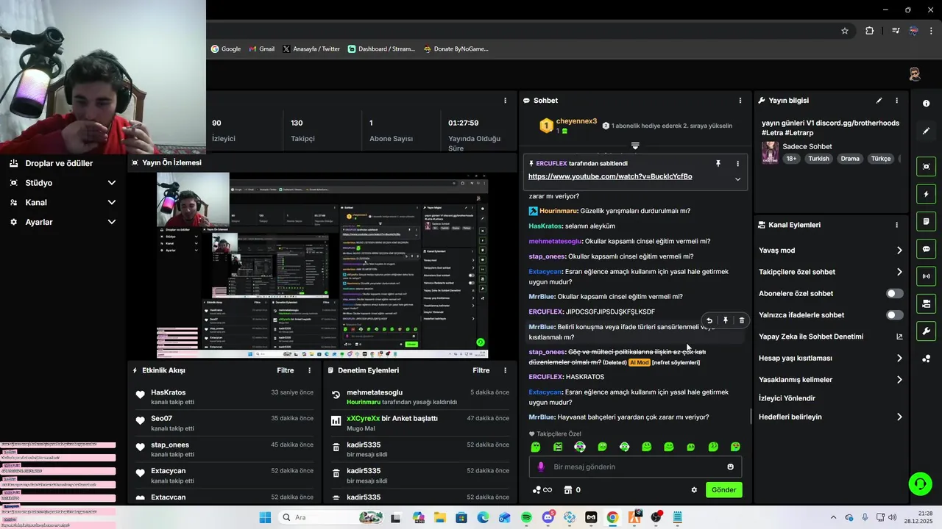Screen dimensions: 942x529
Task: Toggle Abonelere özel sohbet switch
Action: click(894, 293)
